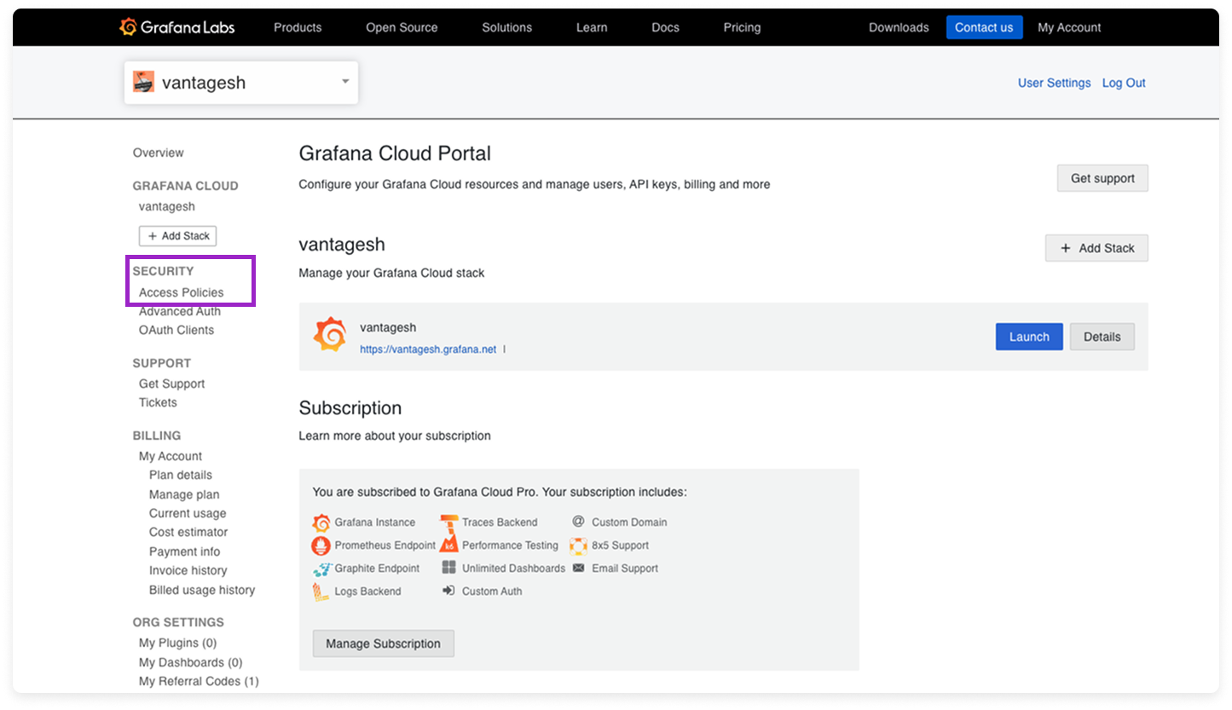Open My Dashboards (0) in sidebar
The height and width of the screenshot is (710, 1232).
pos(191,662)
